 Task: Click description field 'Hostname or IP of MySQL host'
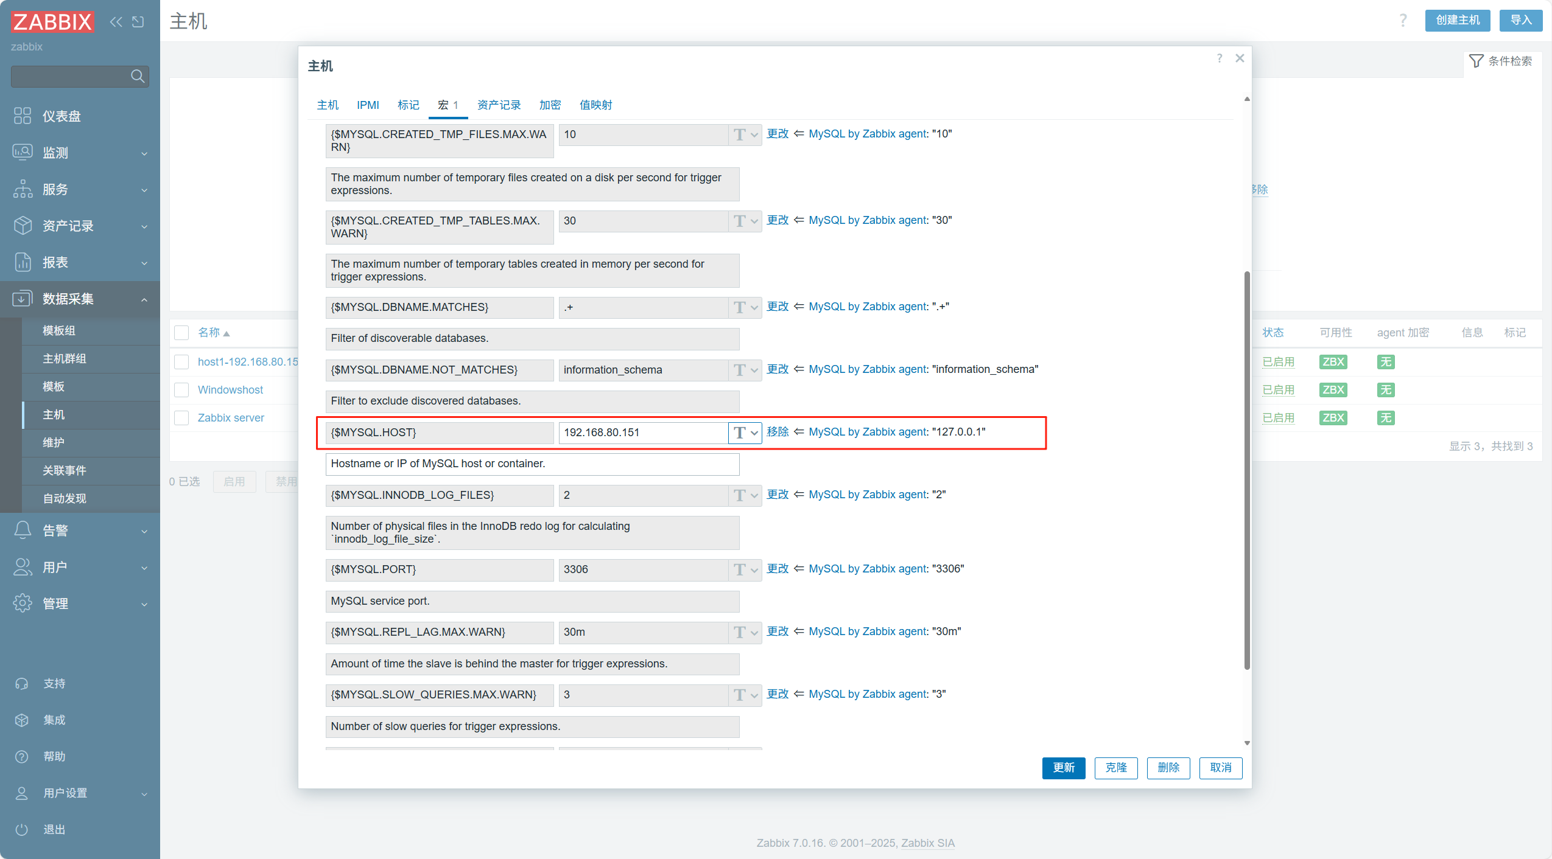pos(532,464)
